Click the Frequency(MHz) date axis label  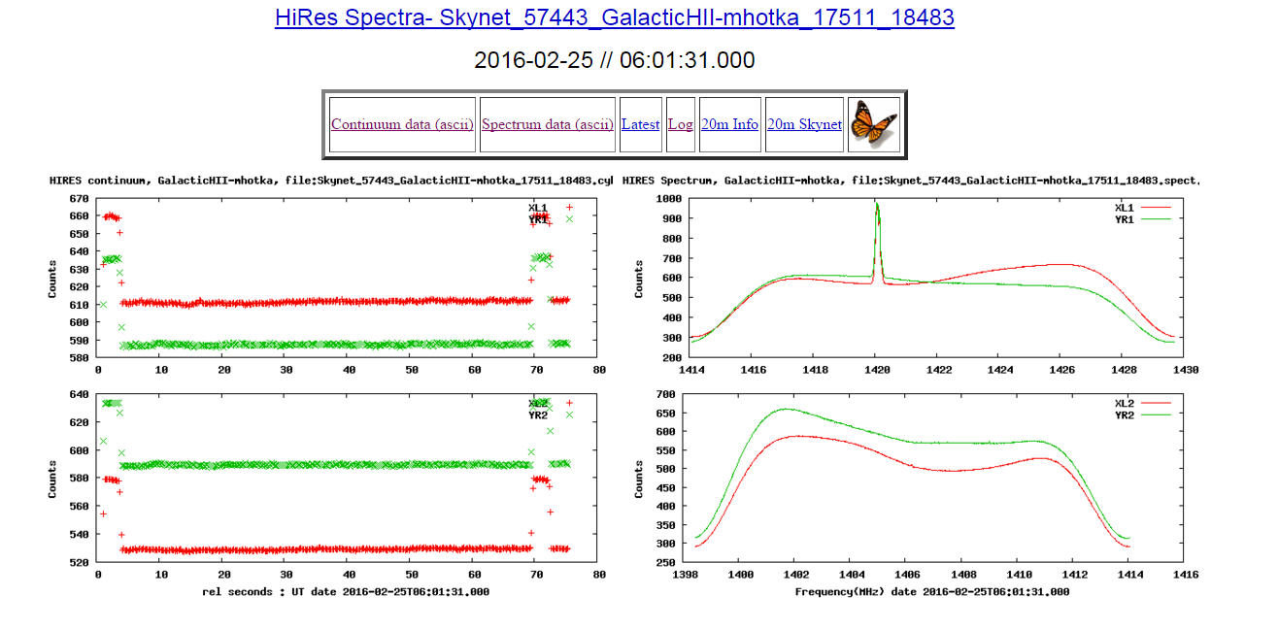click(931, 591)
